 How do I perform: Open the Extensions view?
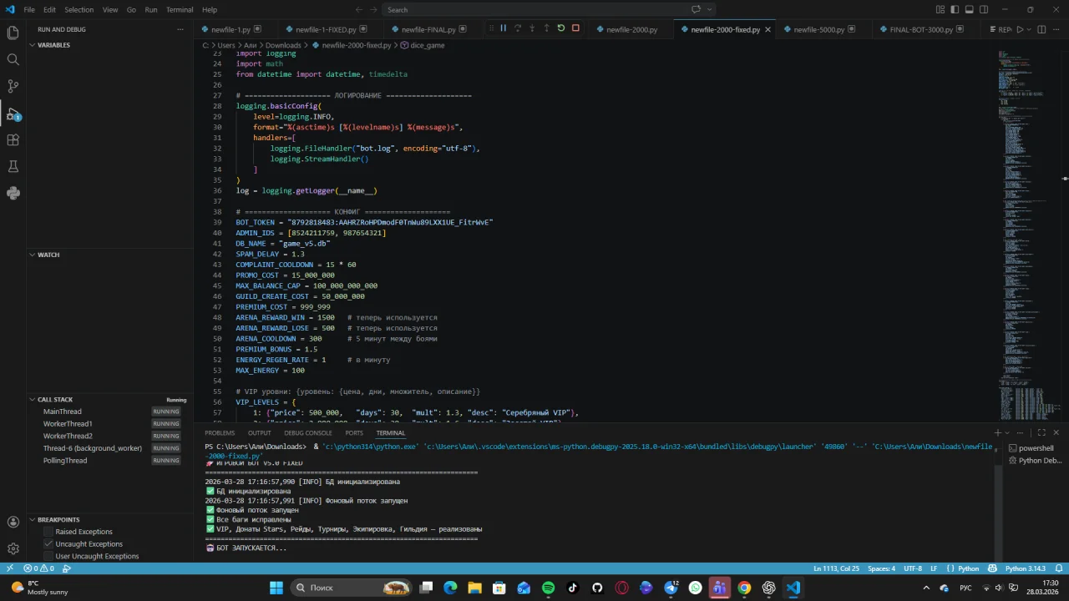[13, 140]
